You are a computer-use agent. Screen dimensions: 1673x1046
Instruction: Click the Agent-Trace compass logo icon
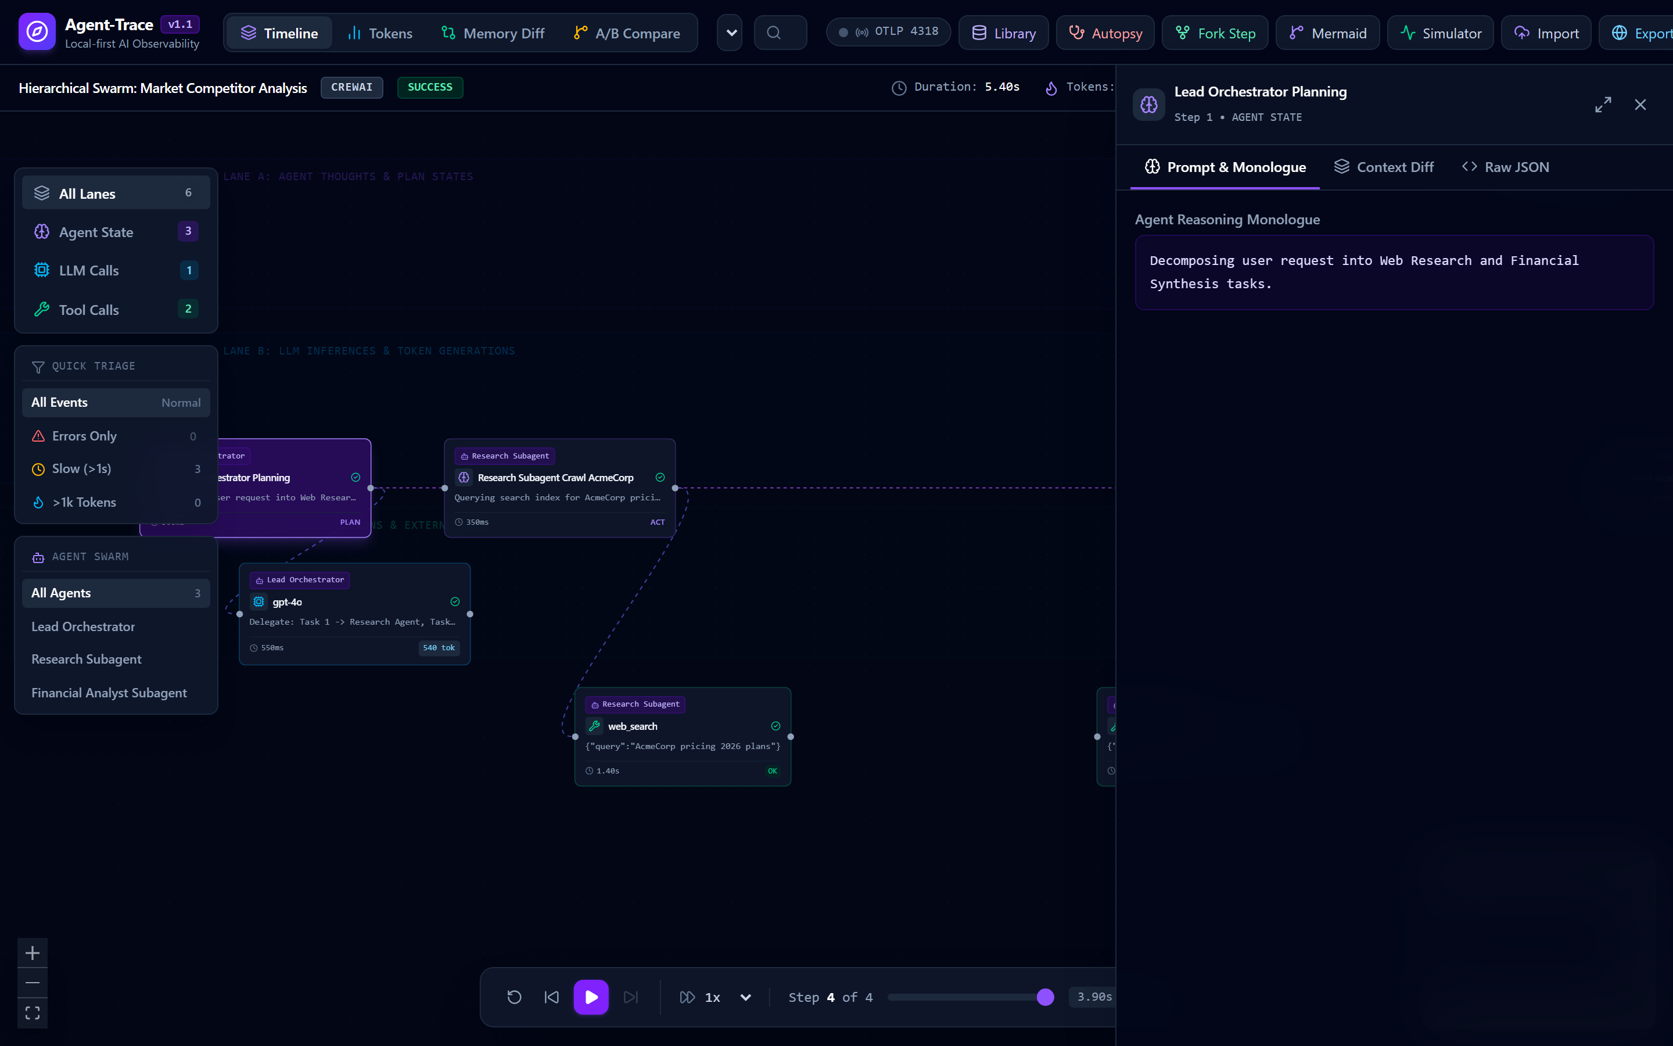click(37, 32)
